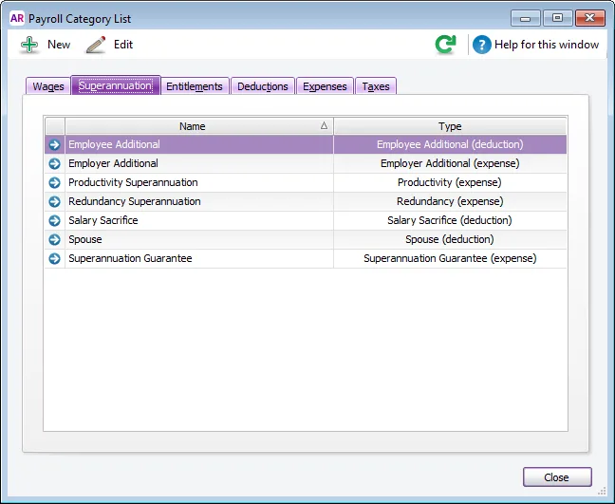Click the pencil Edit icon

(x=96, y=45)
